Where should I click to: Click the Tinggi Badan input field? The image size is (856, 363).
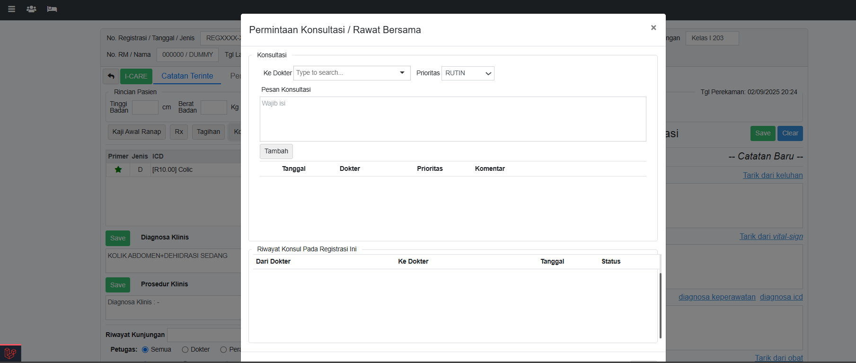click(145, 107)
